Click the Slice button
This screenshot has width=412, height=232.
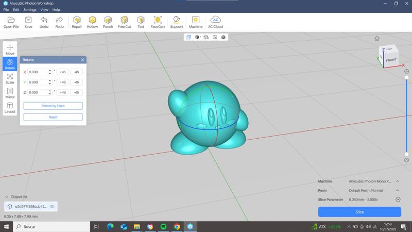coord(359,212)
